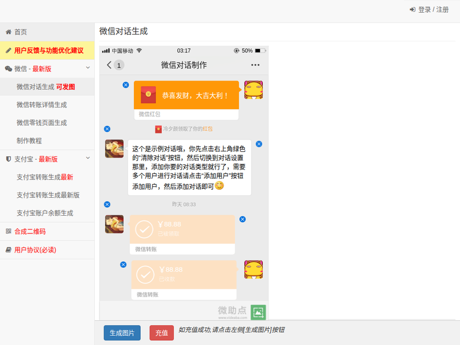Collapse the 微信 - 最新版 section chevron

coord(88,68)
